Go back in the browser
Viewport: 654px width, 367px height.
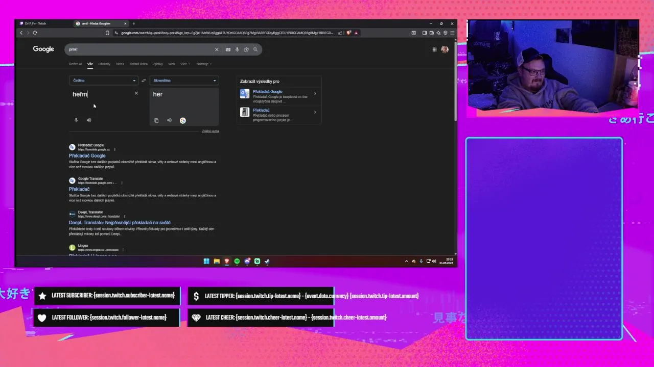click(21, 33)
